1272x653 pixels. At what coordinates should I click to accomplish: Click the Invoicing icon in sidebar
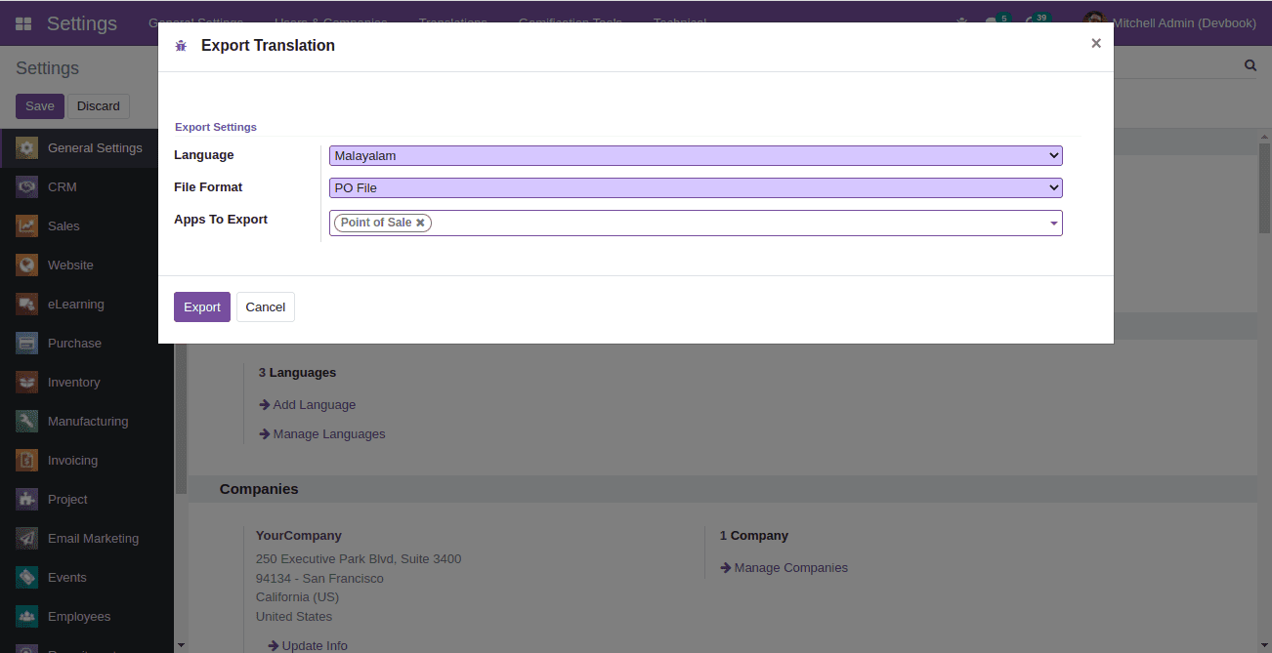pos(26,461)
